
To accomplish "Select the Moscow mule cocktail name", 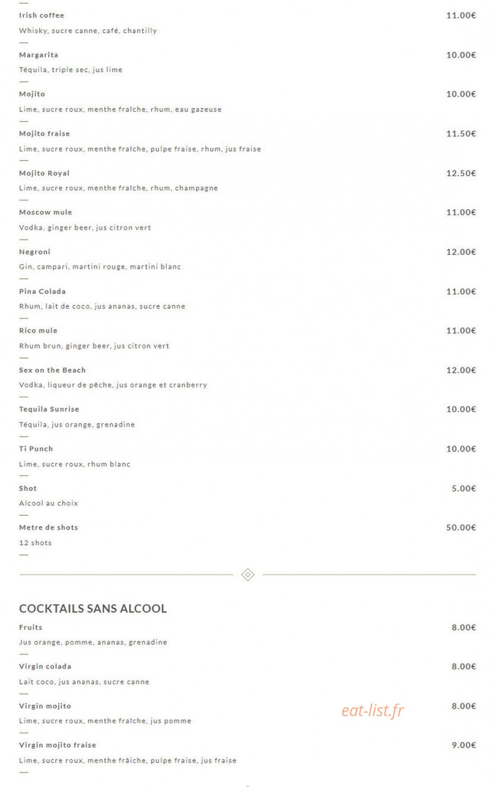I will coord(46,212).
